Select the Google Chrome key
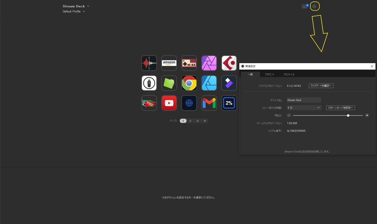377x224 pixels. (x=189, y=83)
